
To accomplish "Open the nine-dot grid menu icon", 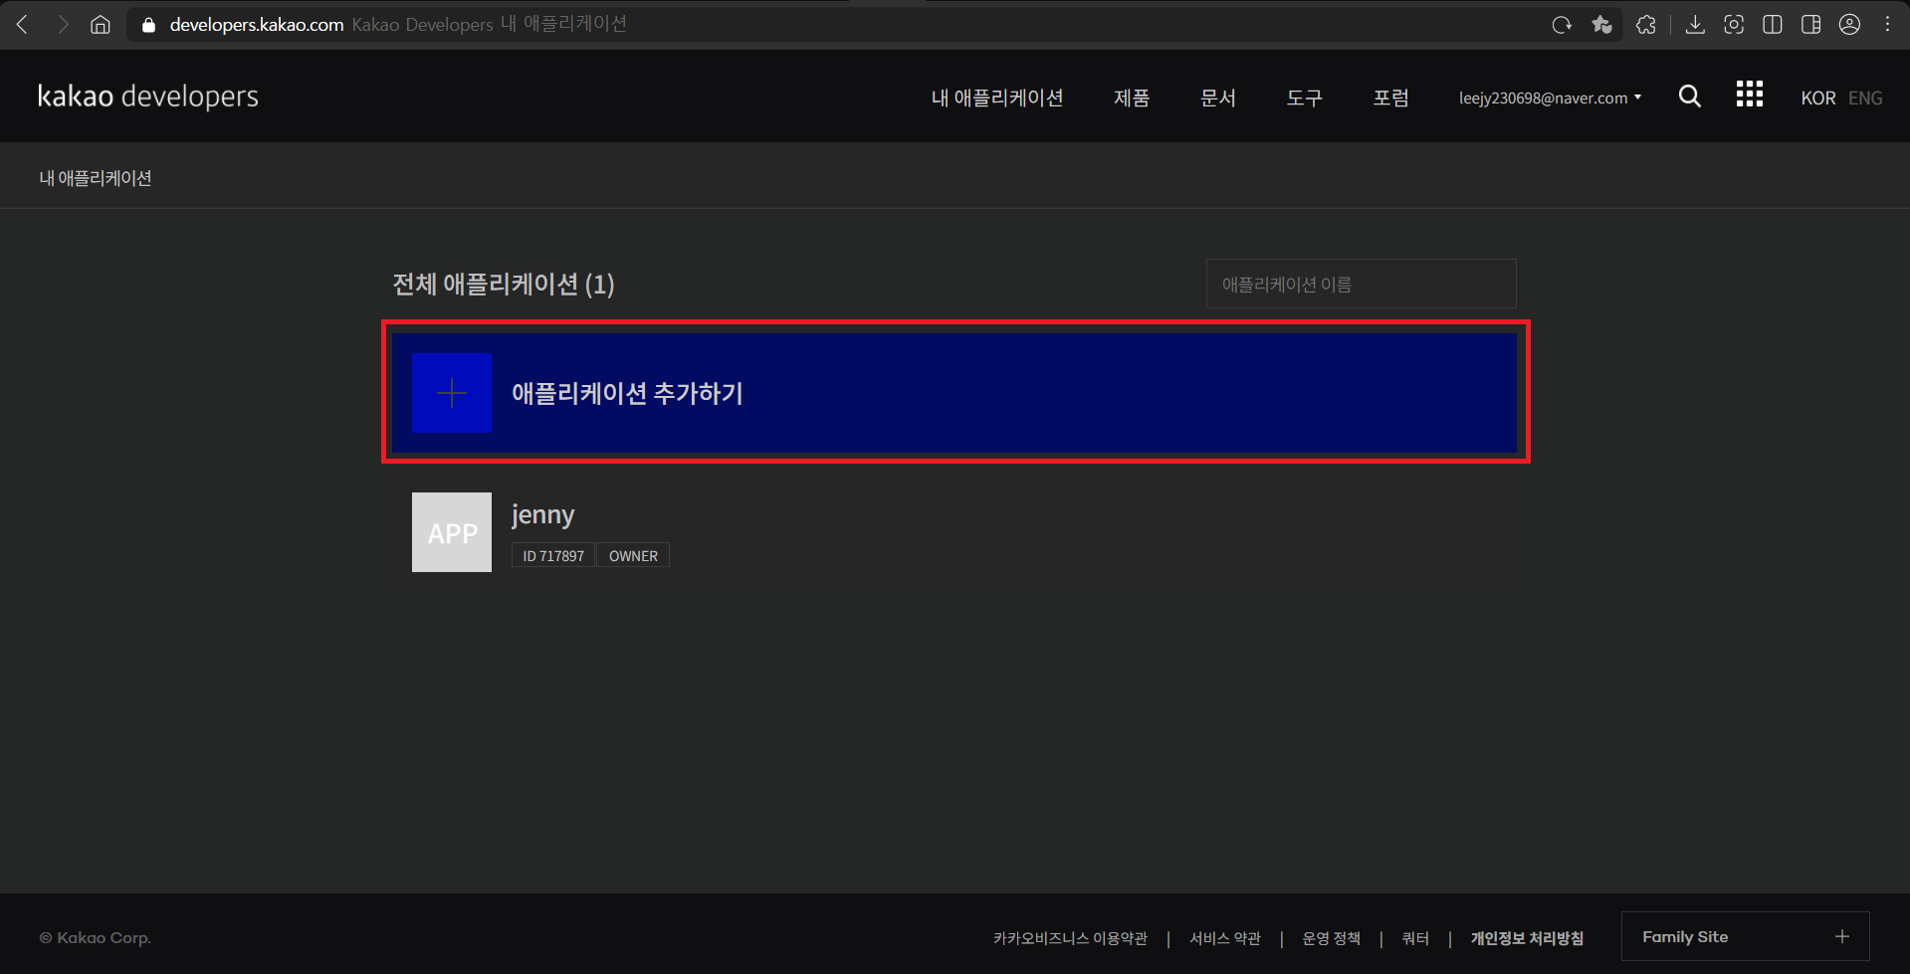I will (1750, 95).
